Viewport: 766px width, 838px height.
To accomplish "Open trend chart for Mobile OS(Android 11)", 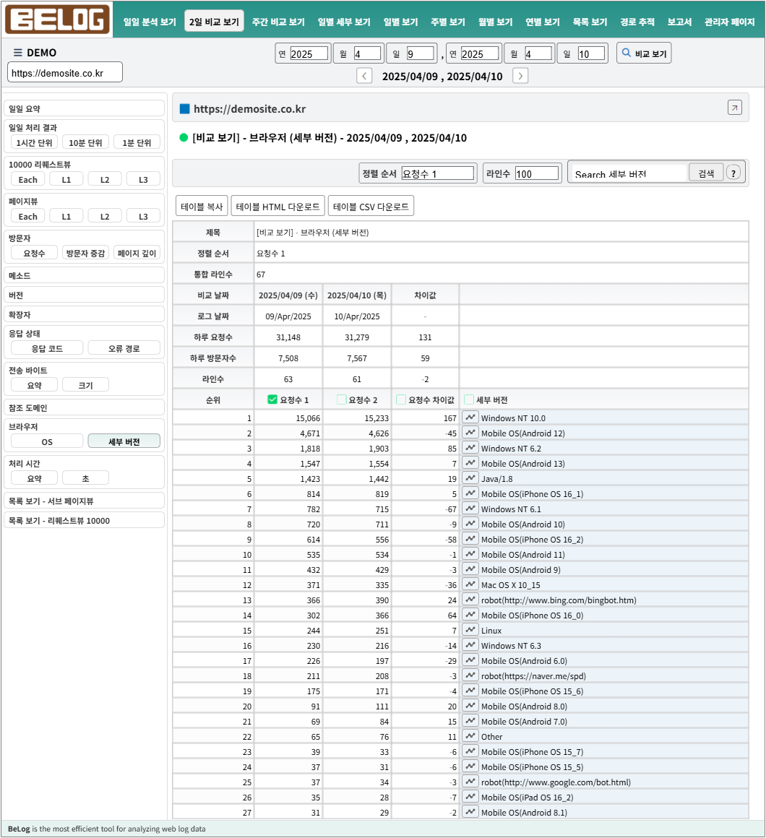I will pos(470,554).
